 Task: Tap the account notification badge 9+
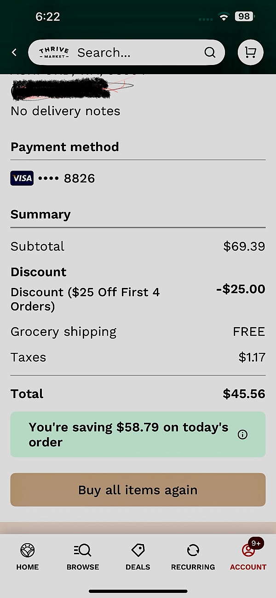click(x=256, y=544)
